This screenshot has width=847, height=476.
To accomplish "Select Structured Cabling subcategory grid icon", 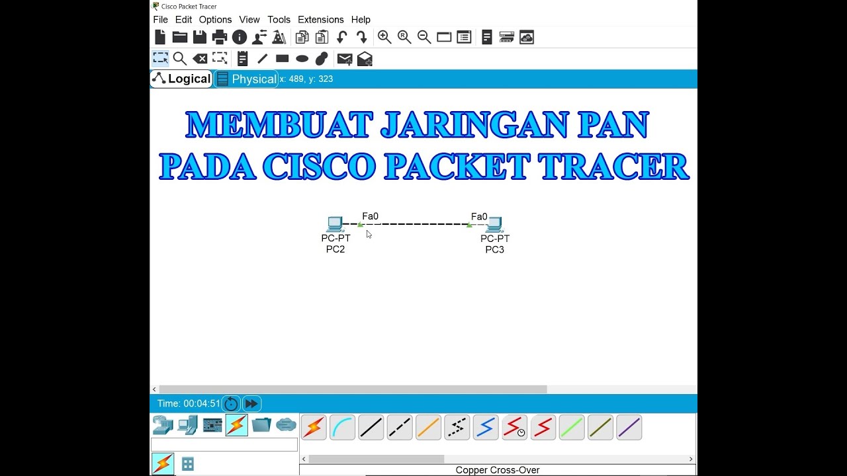I will coord(188,464).
